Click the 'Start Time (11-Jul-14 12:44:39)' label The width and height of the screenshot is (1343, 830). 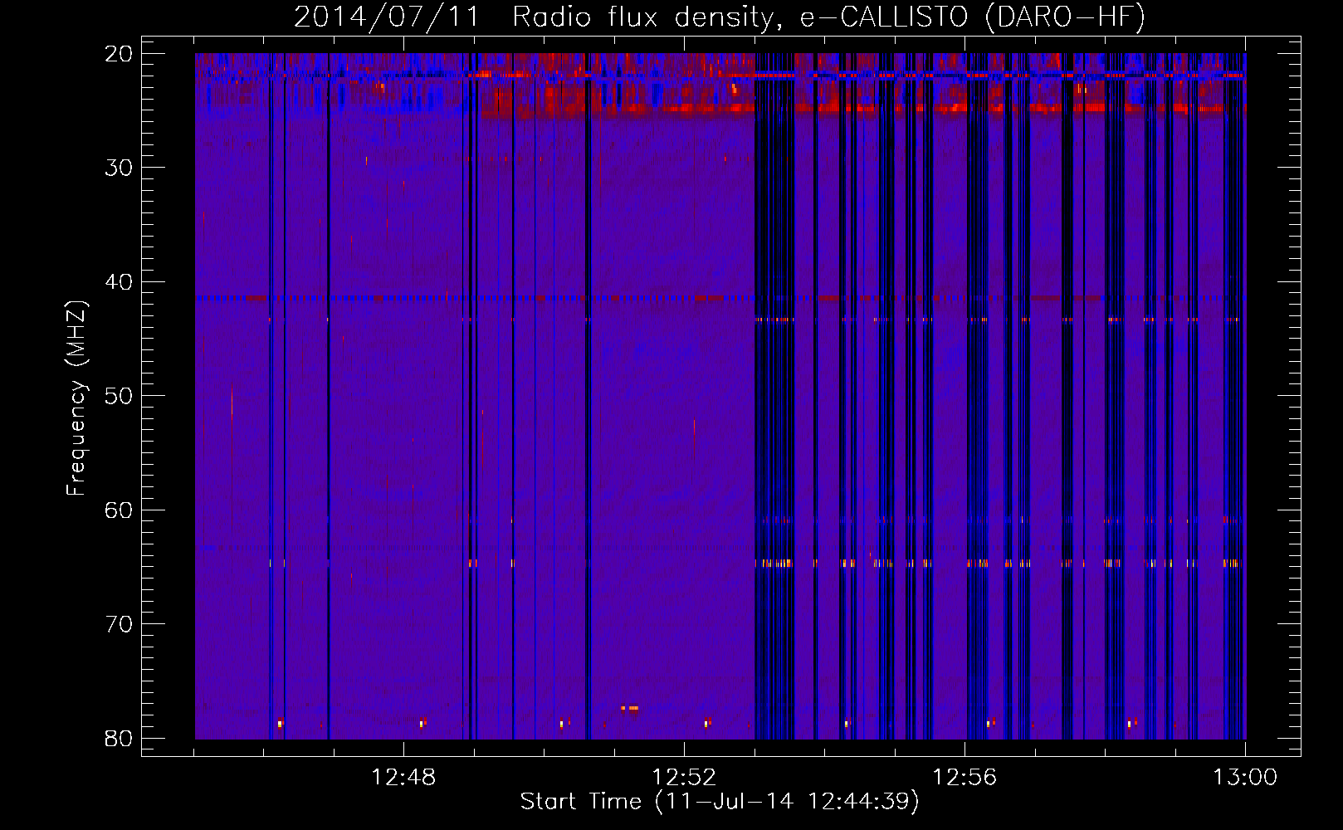[x=720, y=802]
